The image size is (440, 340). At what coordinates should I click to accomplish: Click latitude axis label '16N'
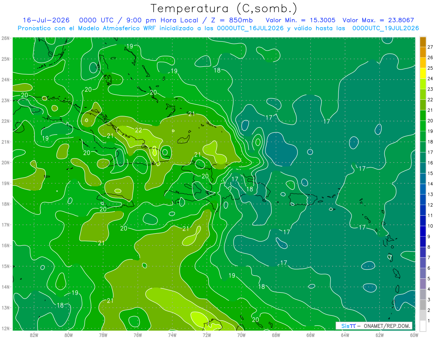pyautogui.click(x=5, y=245)
